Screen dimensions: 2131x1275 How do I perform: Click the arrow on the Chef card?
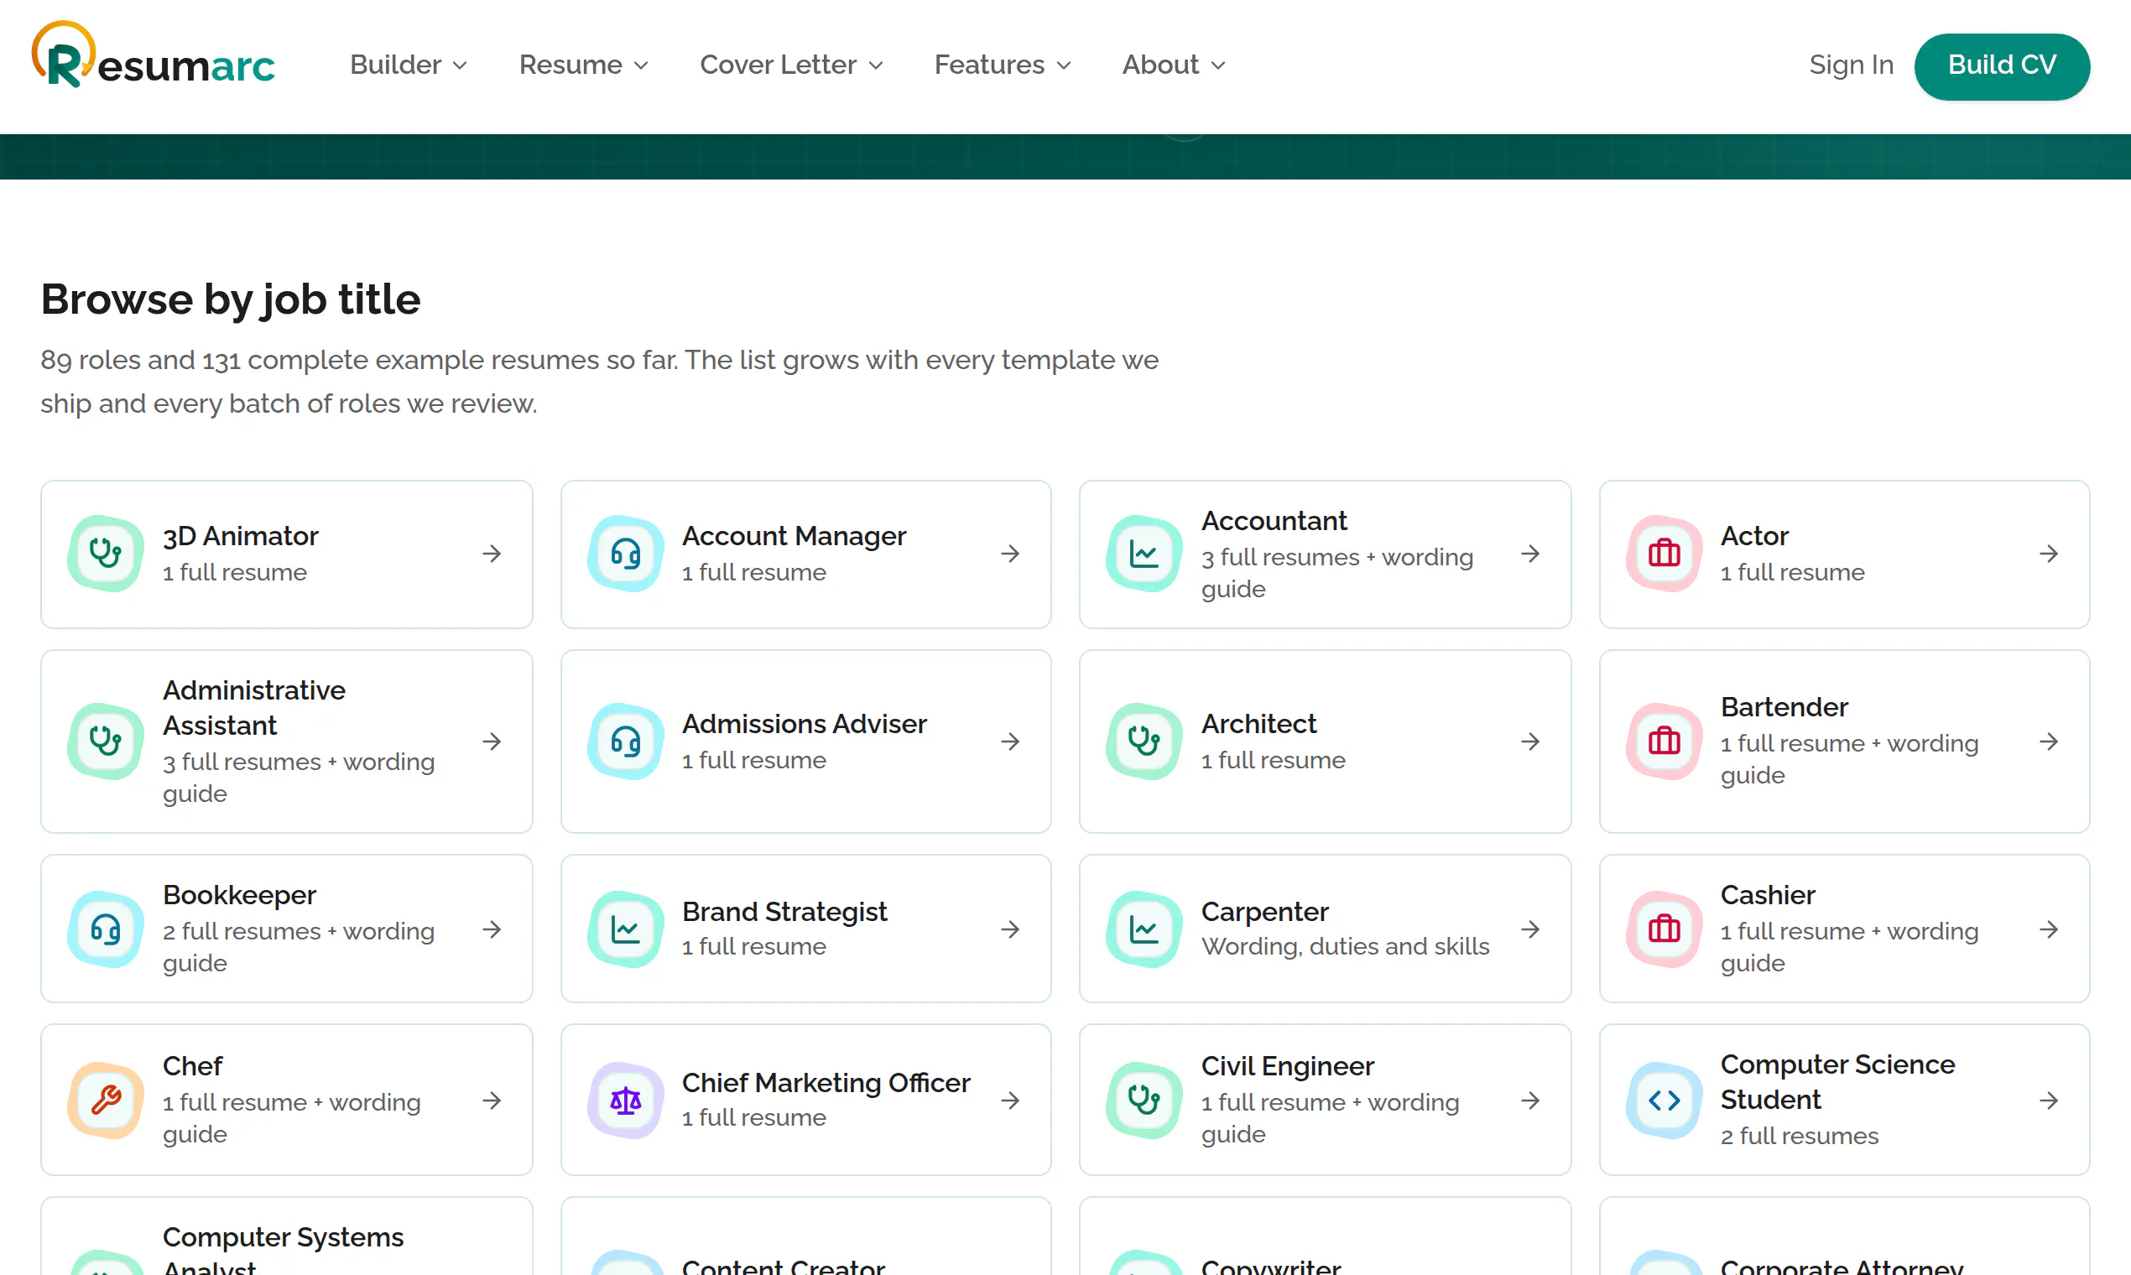click(492, 1100)
